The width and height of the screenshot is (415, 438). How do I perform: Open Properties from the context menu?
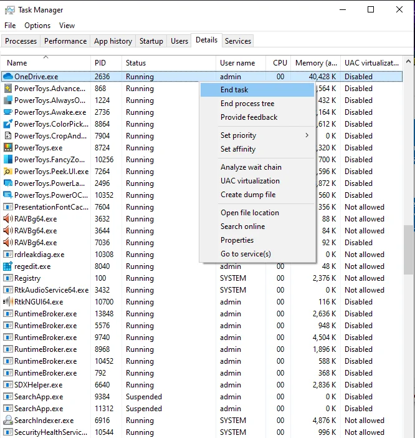257,240
